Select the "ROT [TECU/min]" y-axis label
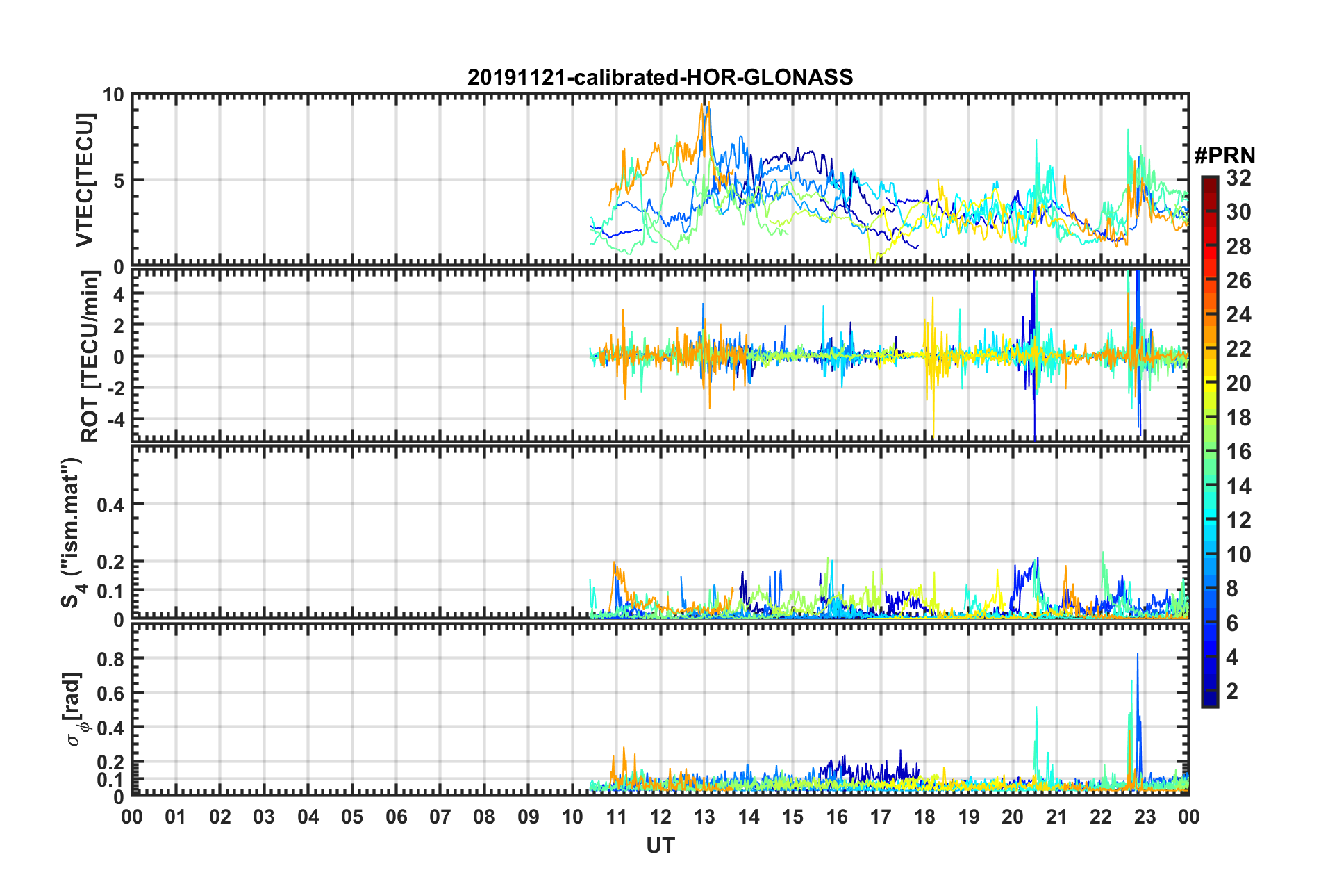1321x884 pixels. 90,357
